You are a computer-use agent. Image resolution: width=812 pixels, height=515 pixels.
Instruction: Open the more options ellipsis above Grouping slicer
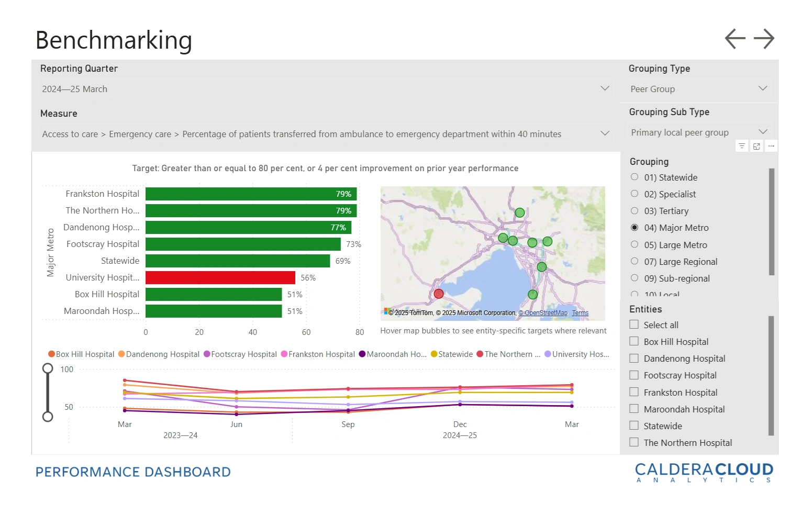click(x=771, y=146)
